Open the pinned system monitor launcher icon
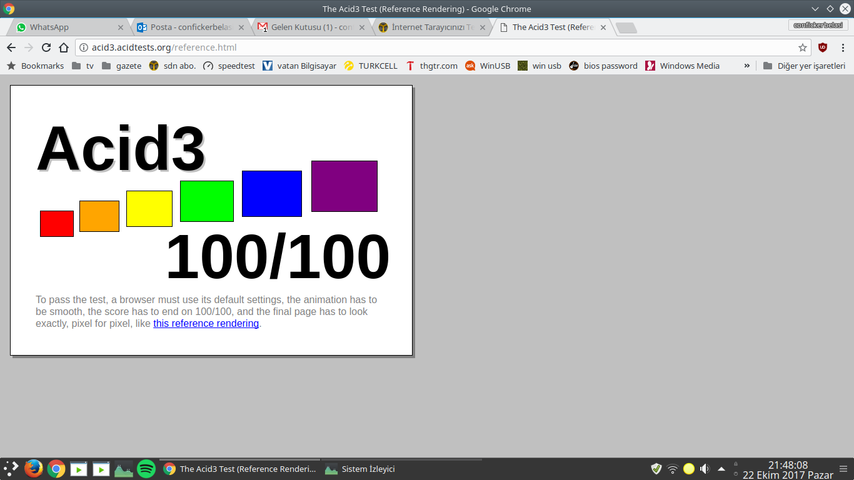This screenshot has width=854, height=480. pos(124,469)
